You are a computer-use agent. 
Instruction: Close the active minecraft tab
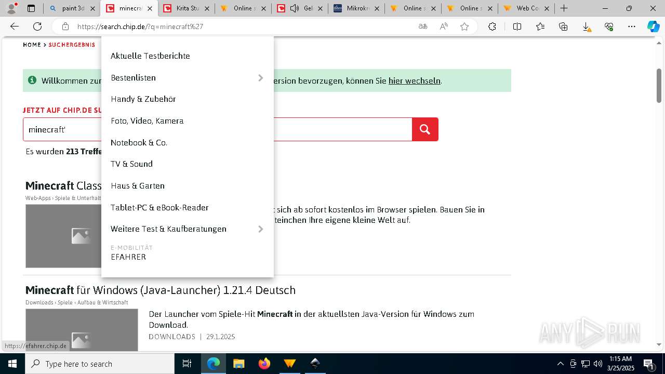150,8
